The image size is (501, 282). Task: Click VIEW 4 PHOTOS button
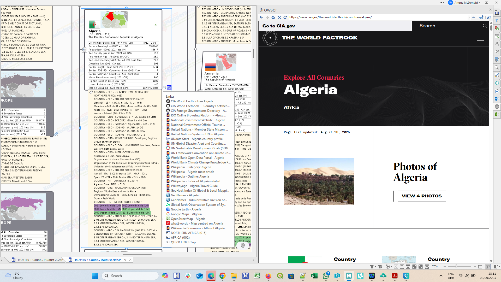[x=421, y=196]
